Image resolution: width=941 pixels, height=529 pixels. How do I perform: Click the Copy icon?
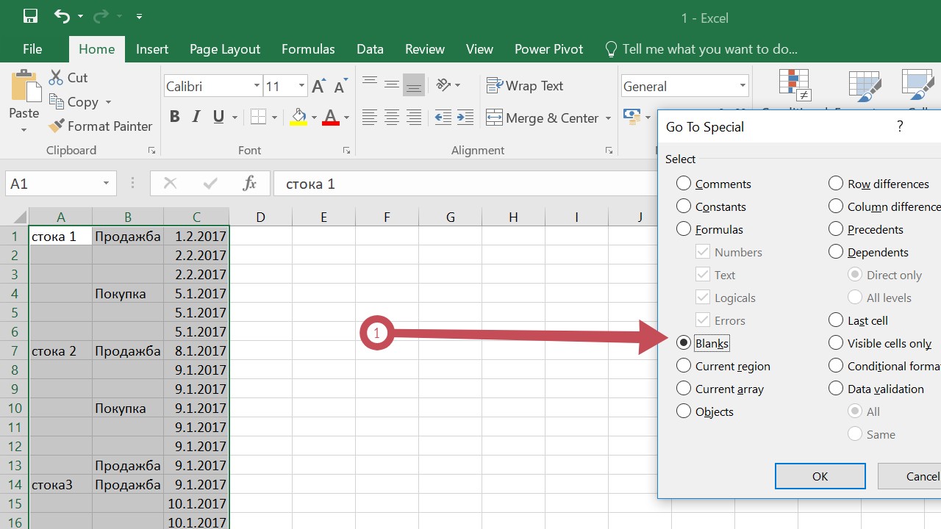[56, 101]
